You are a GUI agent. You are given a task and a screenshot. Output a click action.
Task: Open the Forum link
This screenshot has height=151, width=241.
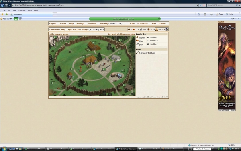[x=63, y=23]
